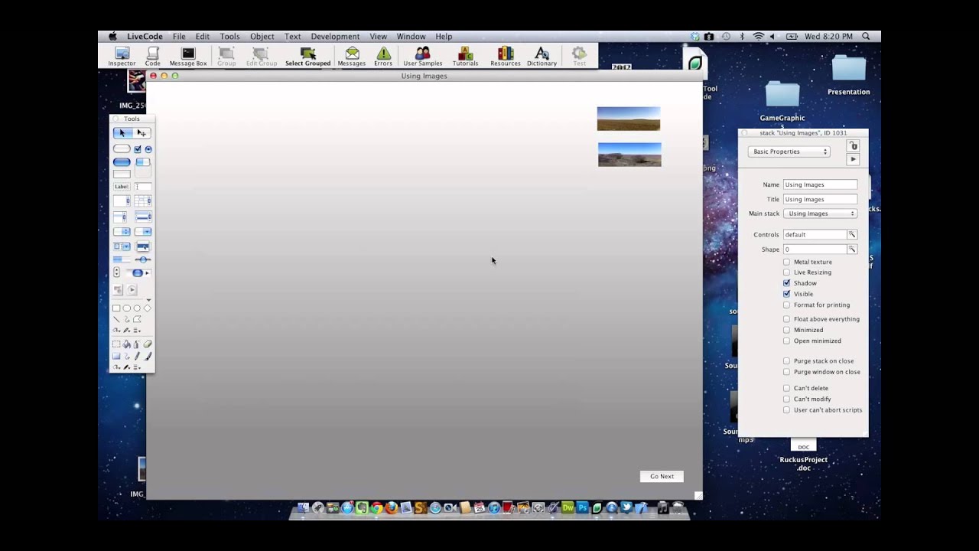979x551 pixels.
Task: Pick the eraser paint tool in Tools palette
Action: (148, 344)
